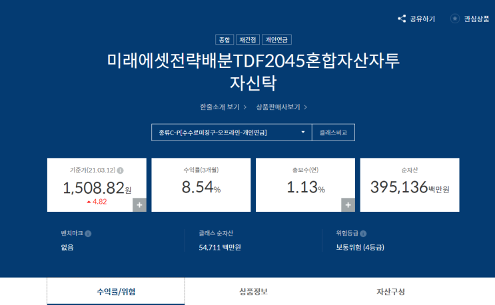Screen dimensions: 495x305
Task: Click the 클래스비교 button
Action: [333, 133]
